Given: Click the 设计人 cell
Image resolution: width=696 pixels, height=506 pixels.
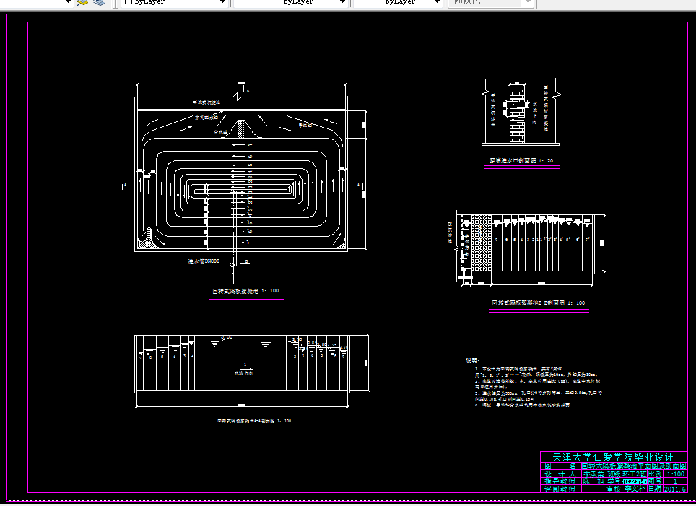Looking at the screenshot, I should tap(560, 474).
